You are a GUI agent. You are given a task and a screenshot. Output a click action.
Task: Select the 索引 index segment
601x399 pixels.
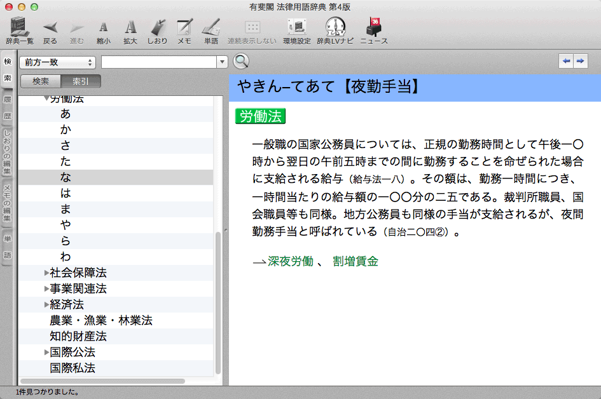tap(81, 81)
